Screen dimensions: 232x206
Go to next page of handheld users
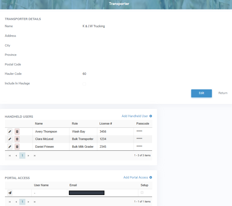coord(28,156)
